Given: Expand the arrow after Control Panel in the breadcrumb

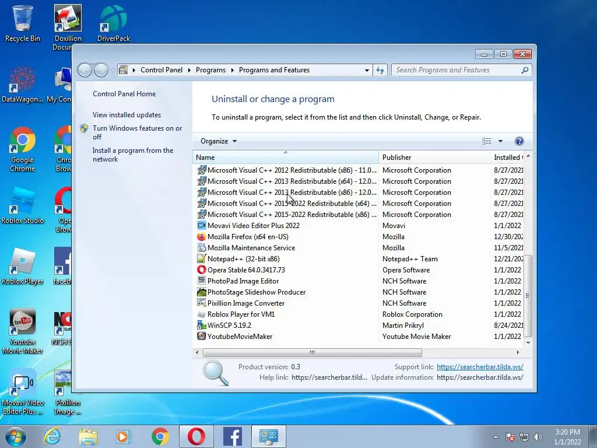Looking at the screenshot, I should 189,70.
